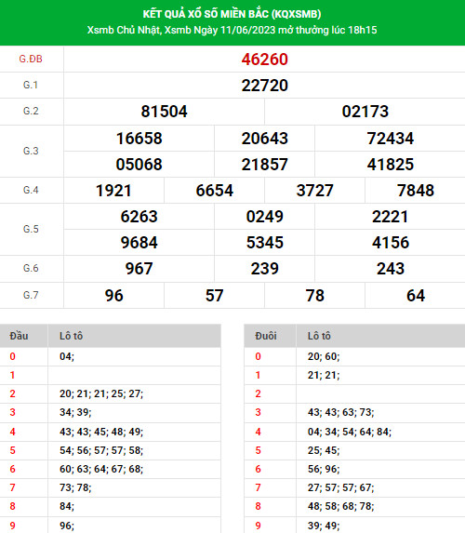
Task: Click the special prize number 46260
Action: [264, 60]
